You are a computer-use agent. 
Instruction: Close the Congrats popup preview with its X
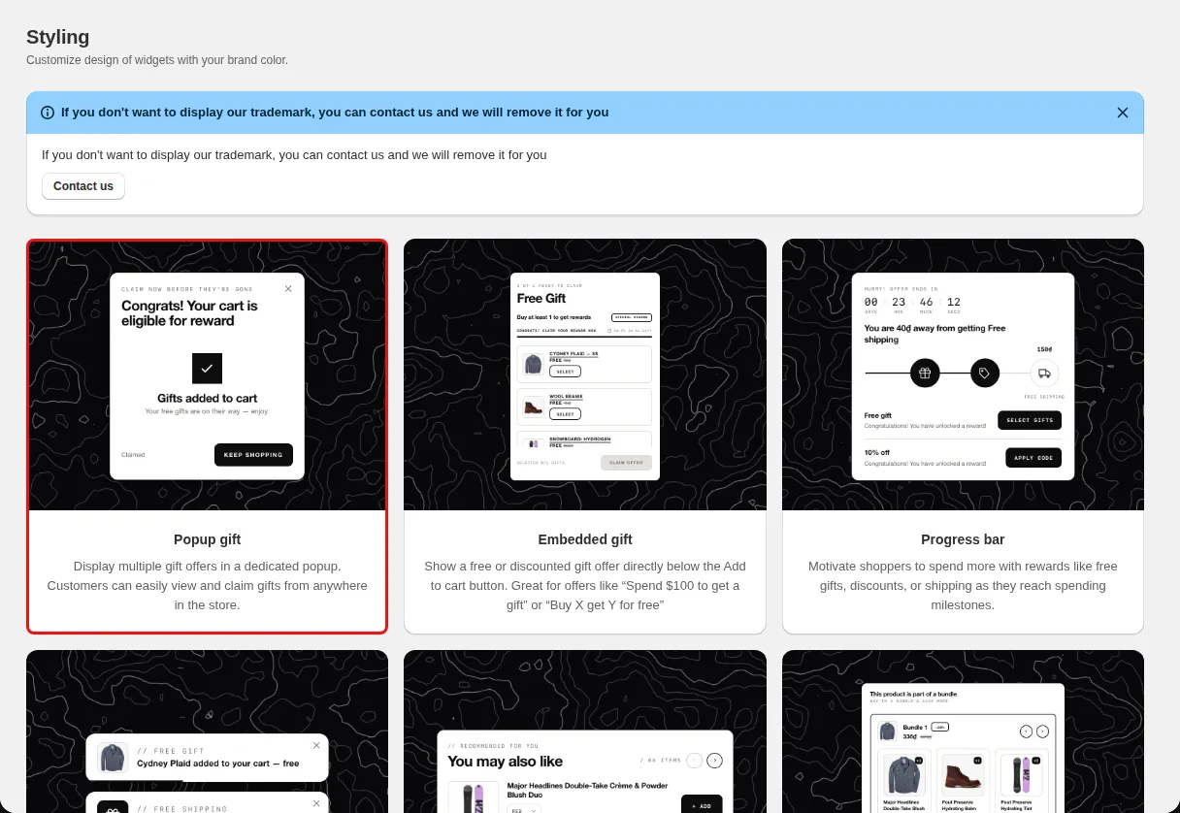pos(288,288)
